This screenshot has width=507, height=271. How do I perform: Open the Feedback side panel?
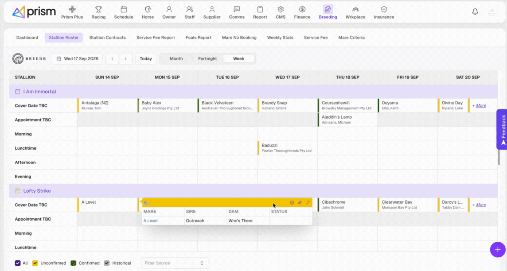click(x=502, y=129)
